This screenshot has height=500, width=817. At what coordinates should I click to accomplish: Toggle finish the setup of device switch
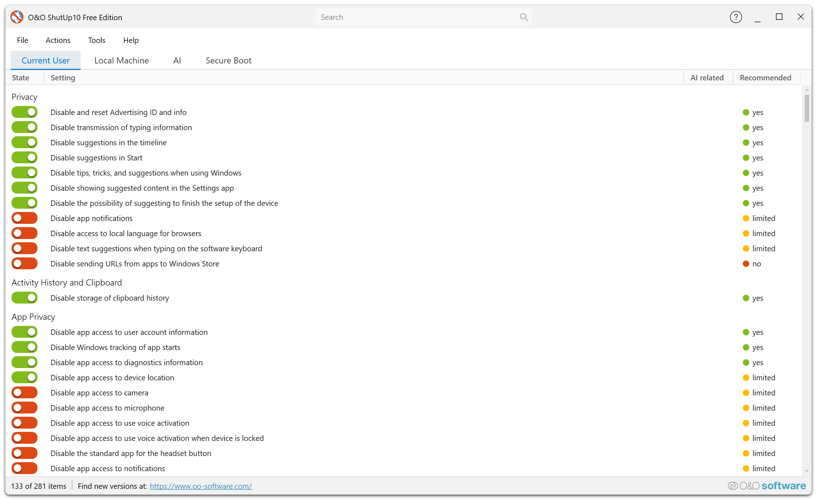pos(24,203)
